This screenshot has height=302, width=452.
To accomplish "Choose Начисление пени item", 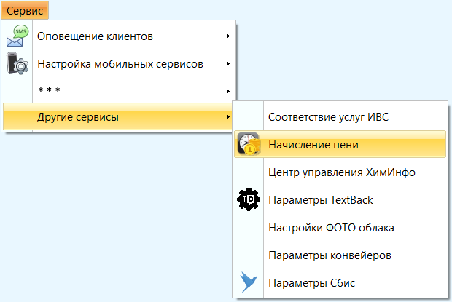I will [340, 144].
